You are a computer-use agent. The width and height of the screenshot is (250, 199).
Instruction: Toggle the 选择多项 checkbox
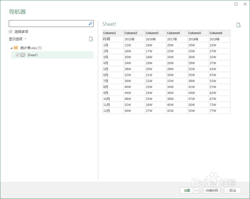tap(10, 31)
